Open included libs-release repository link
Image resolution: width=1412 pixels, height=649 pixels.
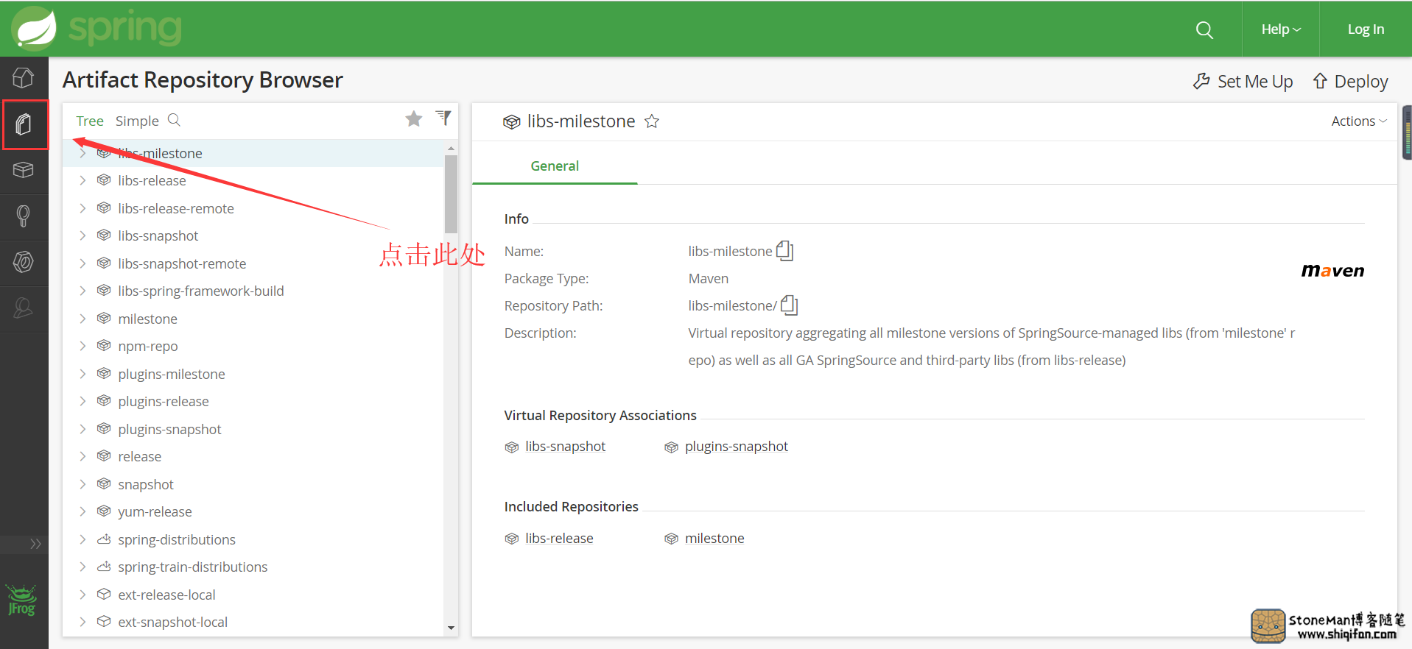click(x=559, y=539)
